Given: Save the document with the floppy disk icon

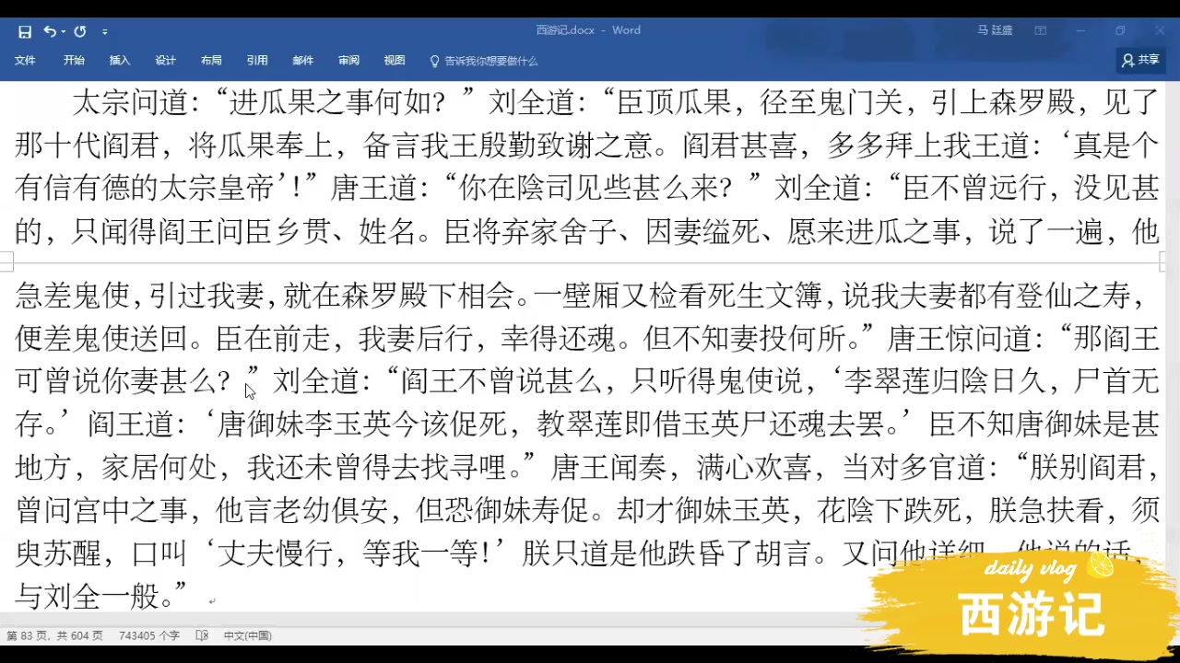Looking at the screenshot, I should pyautogui.click(x=25, y=31).
